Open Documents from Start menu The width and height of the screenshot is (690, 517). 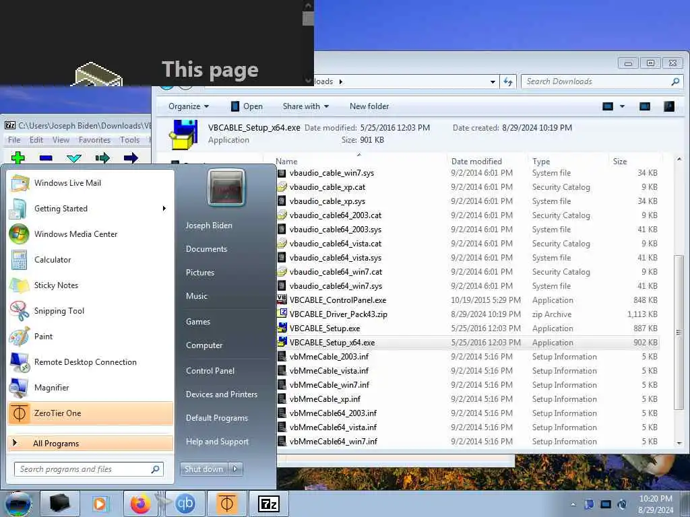[x=206, y=249]
